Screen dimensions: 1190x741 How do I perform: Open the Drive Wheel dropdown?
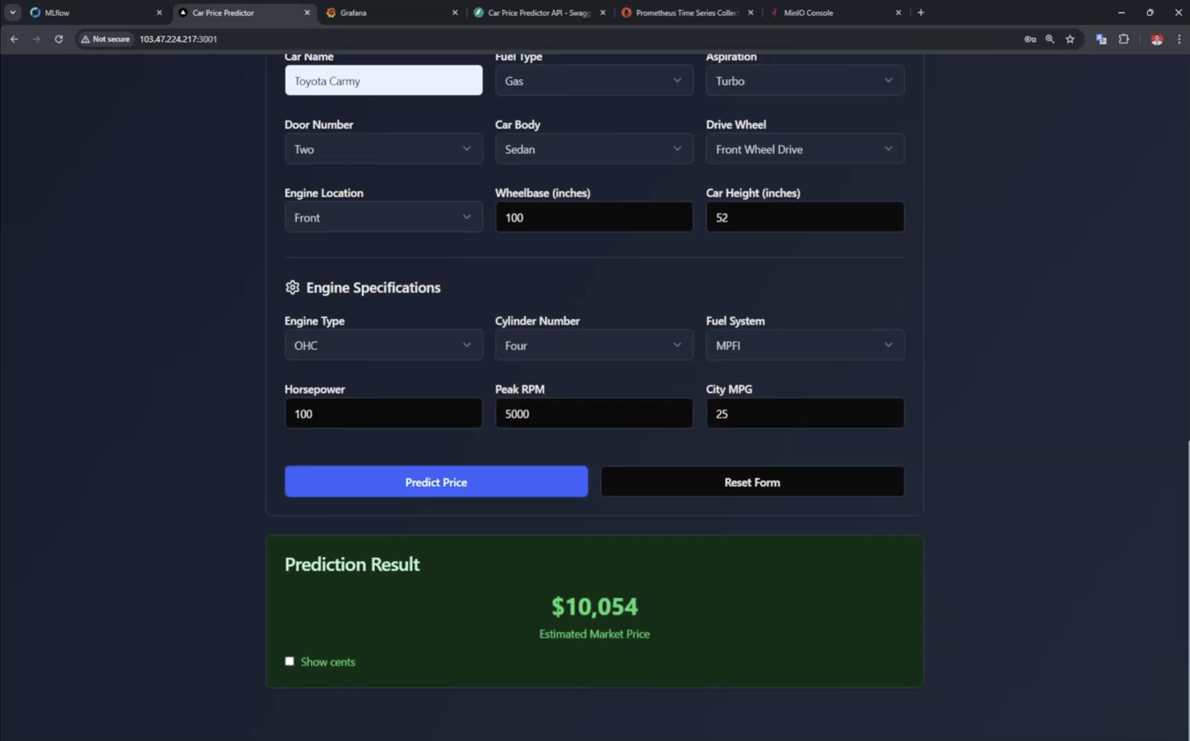pyautogui.click(x=804, y=149)
